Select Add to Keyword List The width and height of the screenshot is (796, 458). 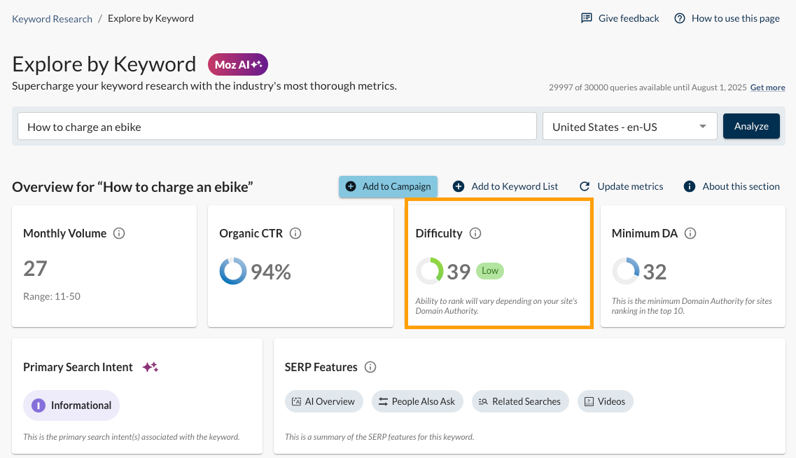505,186
